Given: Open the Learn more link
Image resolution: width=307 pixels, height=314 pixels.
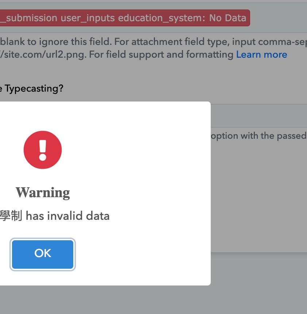Looking at the screenshot, I should coord(261,54).
